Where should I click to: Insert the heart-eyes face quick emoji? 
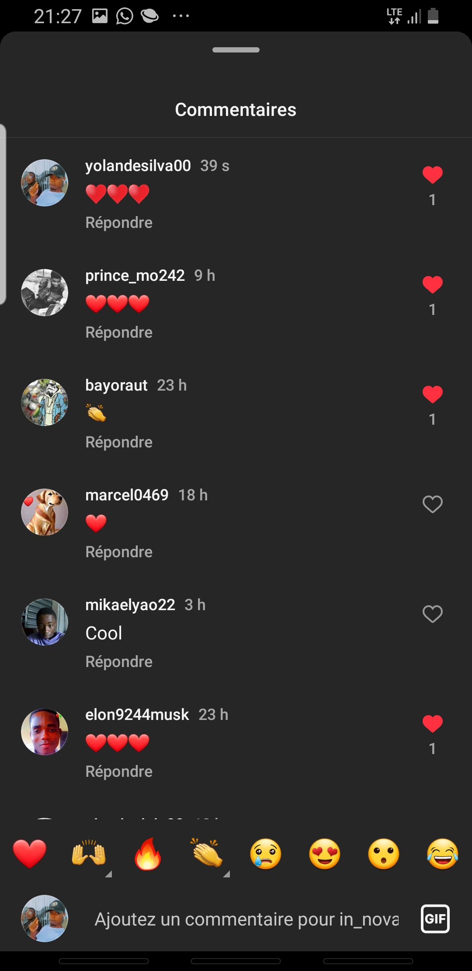pos(325,854)
